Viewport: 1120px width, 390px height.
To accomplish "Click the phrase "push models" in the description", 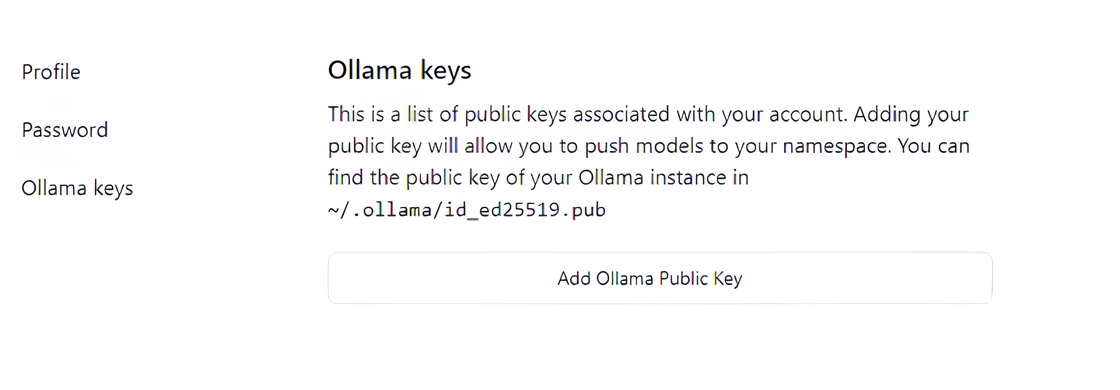I will [x=643, y=146].
